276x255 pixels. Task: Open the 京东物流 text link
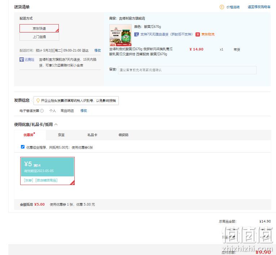coord(208,34)
